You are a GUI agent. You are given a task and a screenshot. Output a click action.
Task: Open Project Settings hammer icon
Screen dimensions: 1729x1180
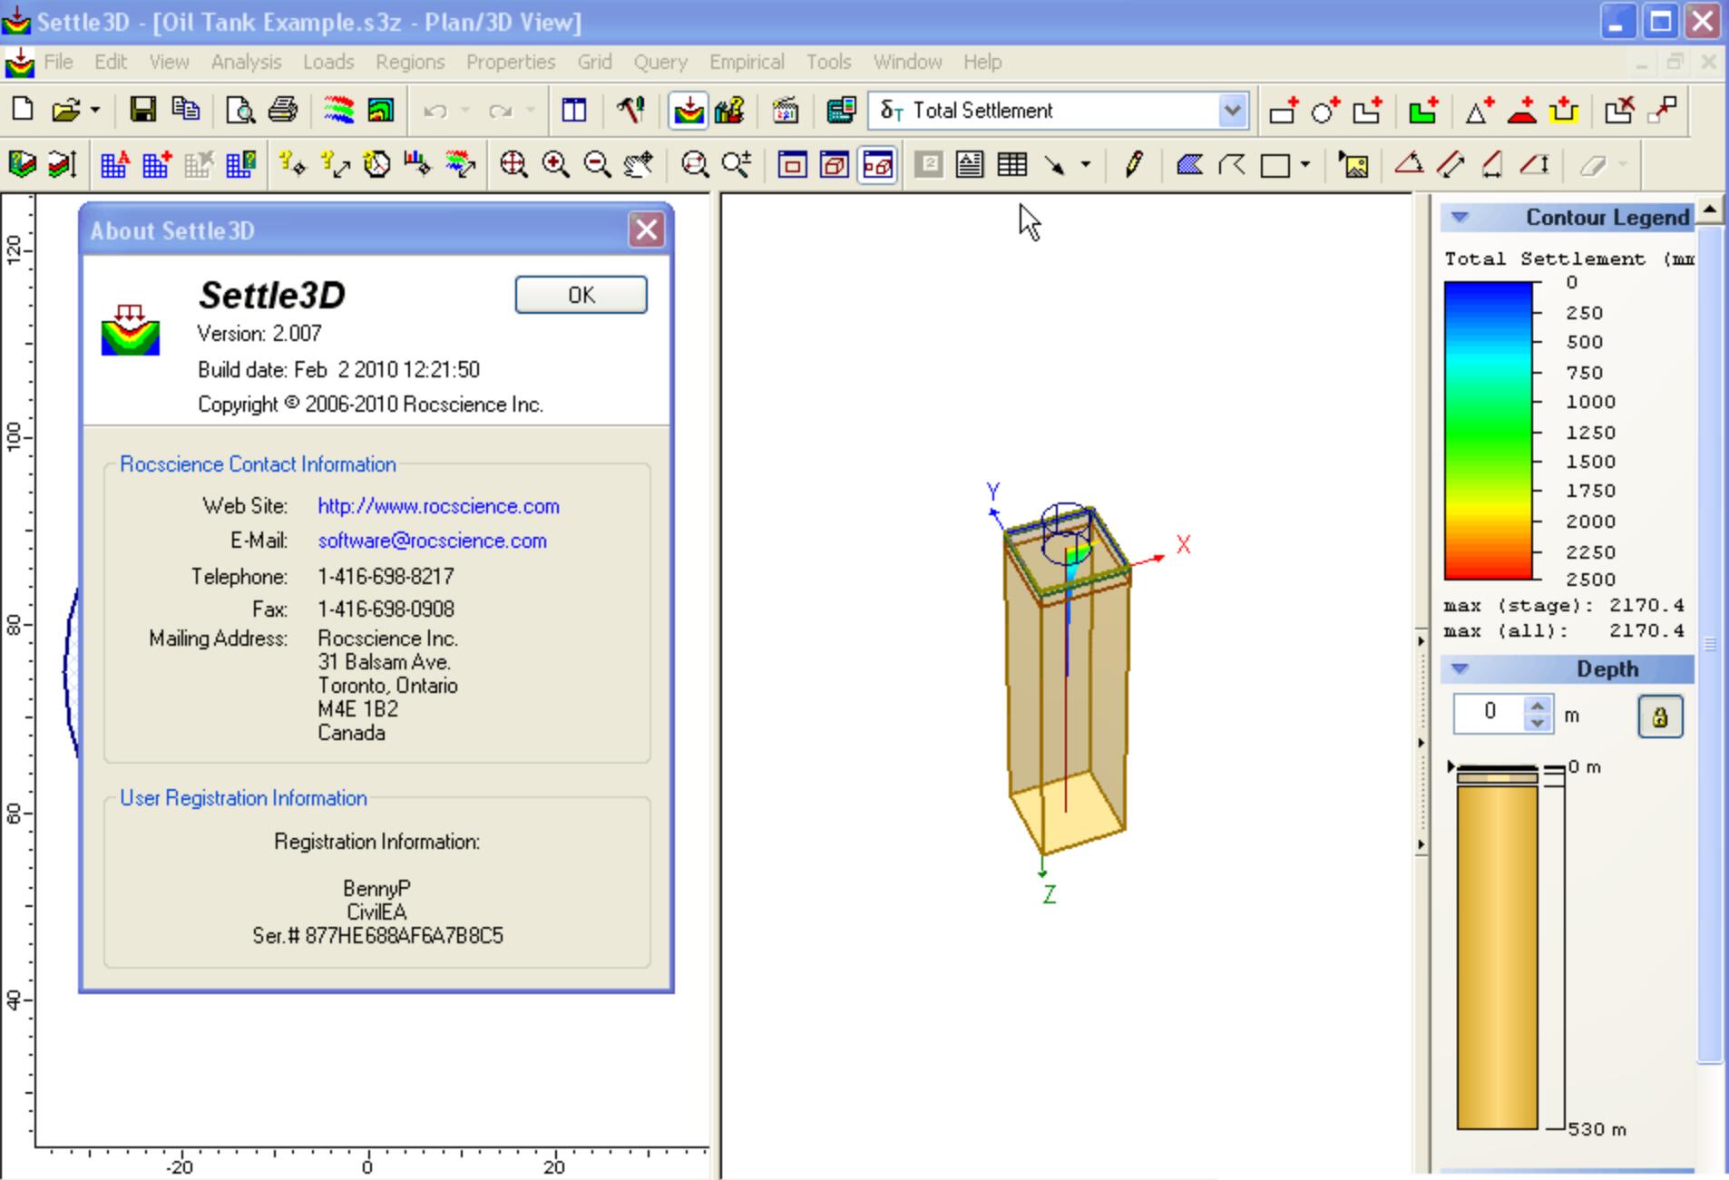click(630, 111)
